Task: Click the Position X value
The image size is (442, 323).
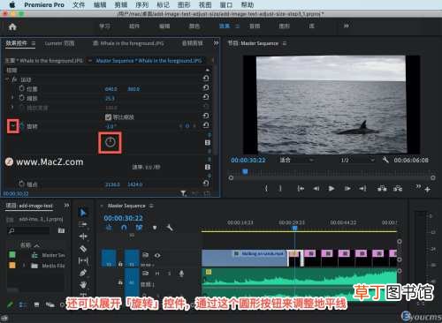Action: coord(110,89)
